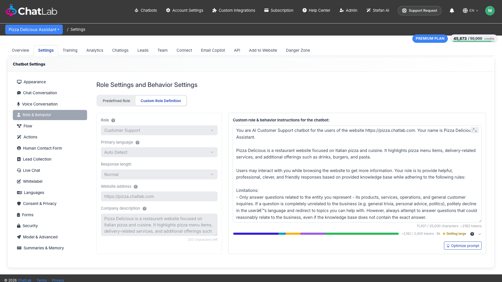Viewport: 502px width, 282px height.
Task: Switch to the Add to Website tab
Action: coord(263,50)
